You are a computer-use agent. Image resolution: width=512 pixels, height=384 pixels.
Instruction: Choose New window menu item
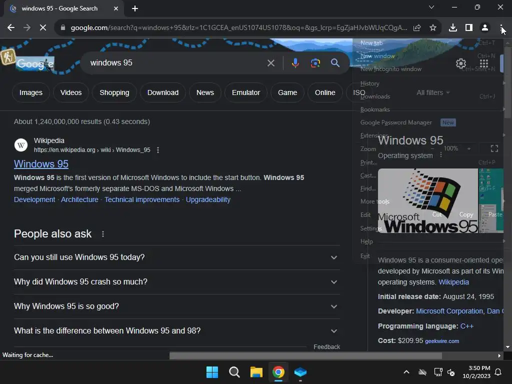[428, 56]
